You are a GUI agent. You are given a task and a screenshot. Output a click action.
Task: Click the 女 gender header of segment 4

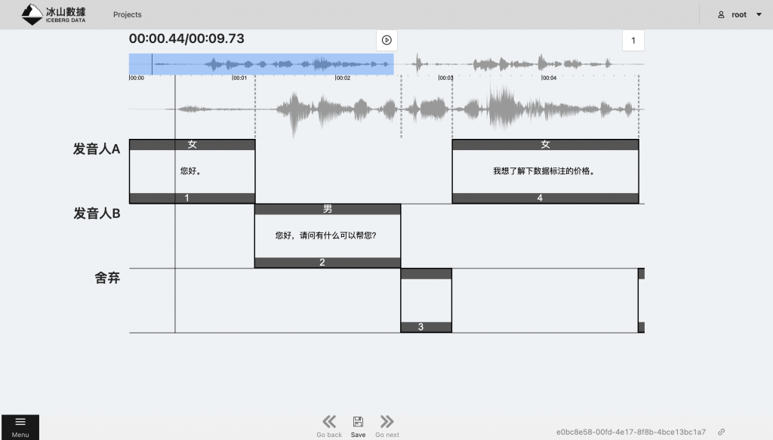click(x=544, y=145)
